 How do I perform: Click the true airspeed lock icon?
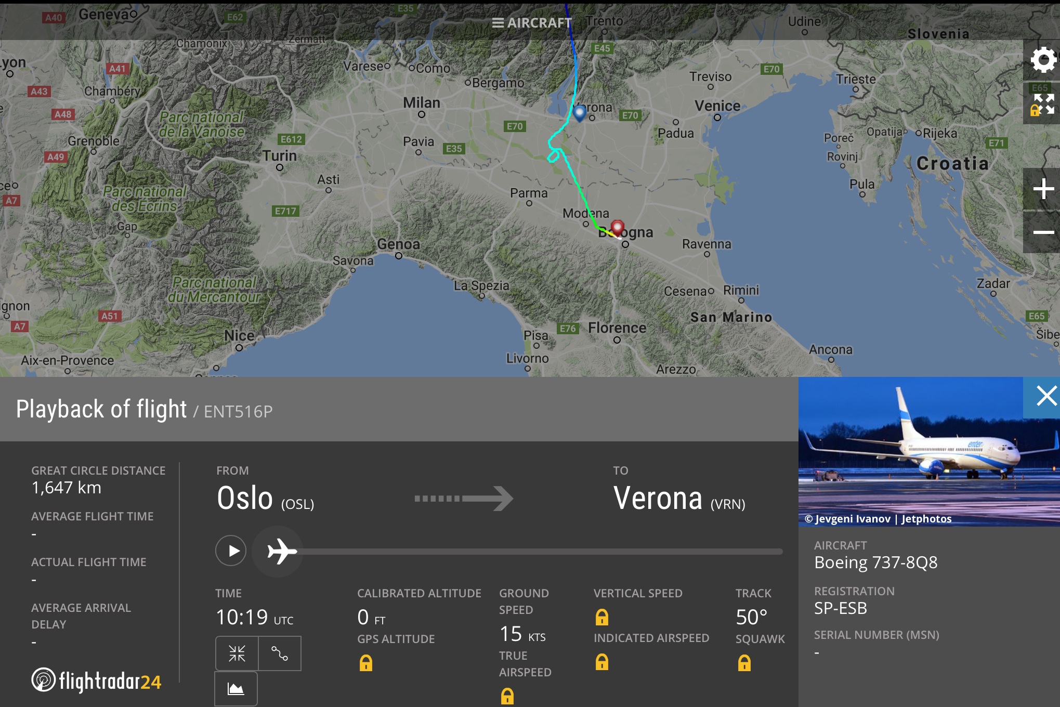tap(507, 696)
